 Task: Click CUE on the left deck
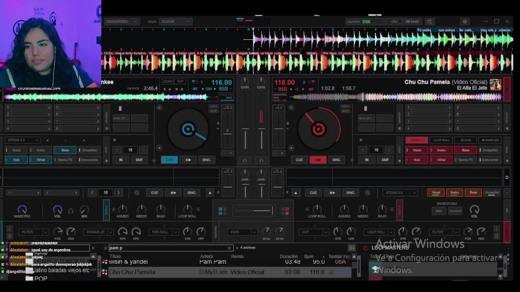169,160
